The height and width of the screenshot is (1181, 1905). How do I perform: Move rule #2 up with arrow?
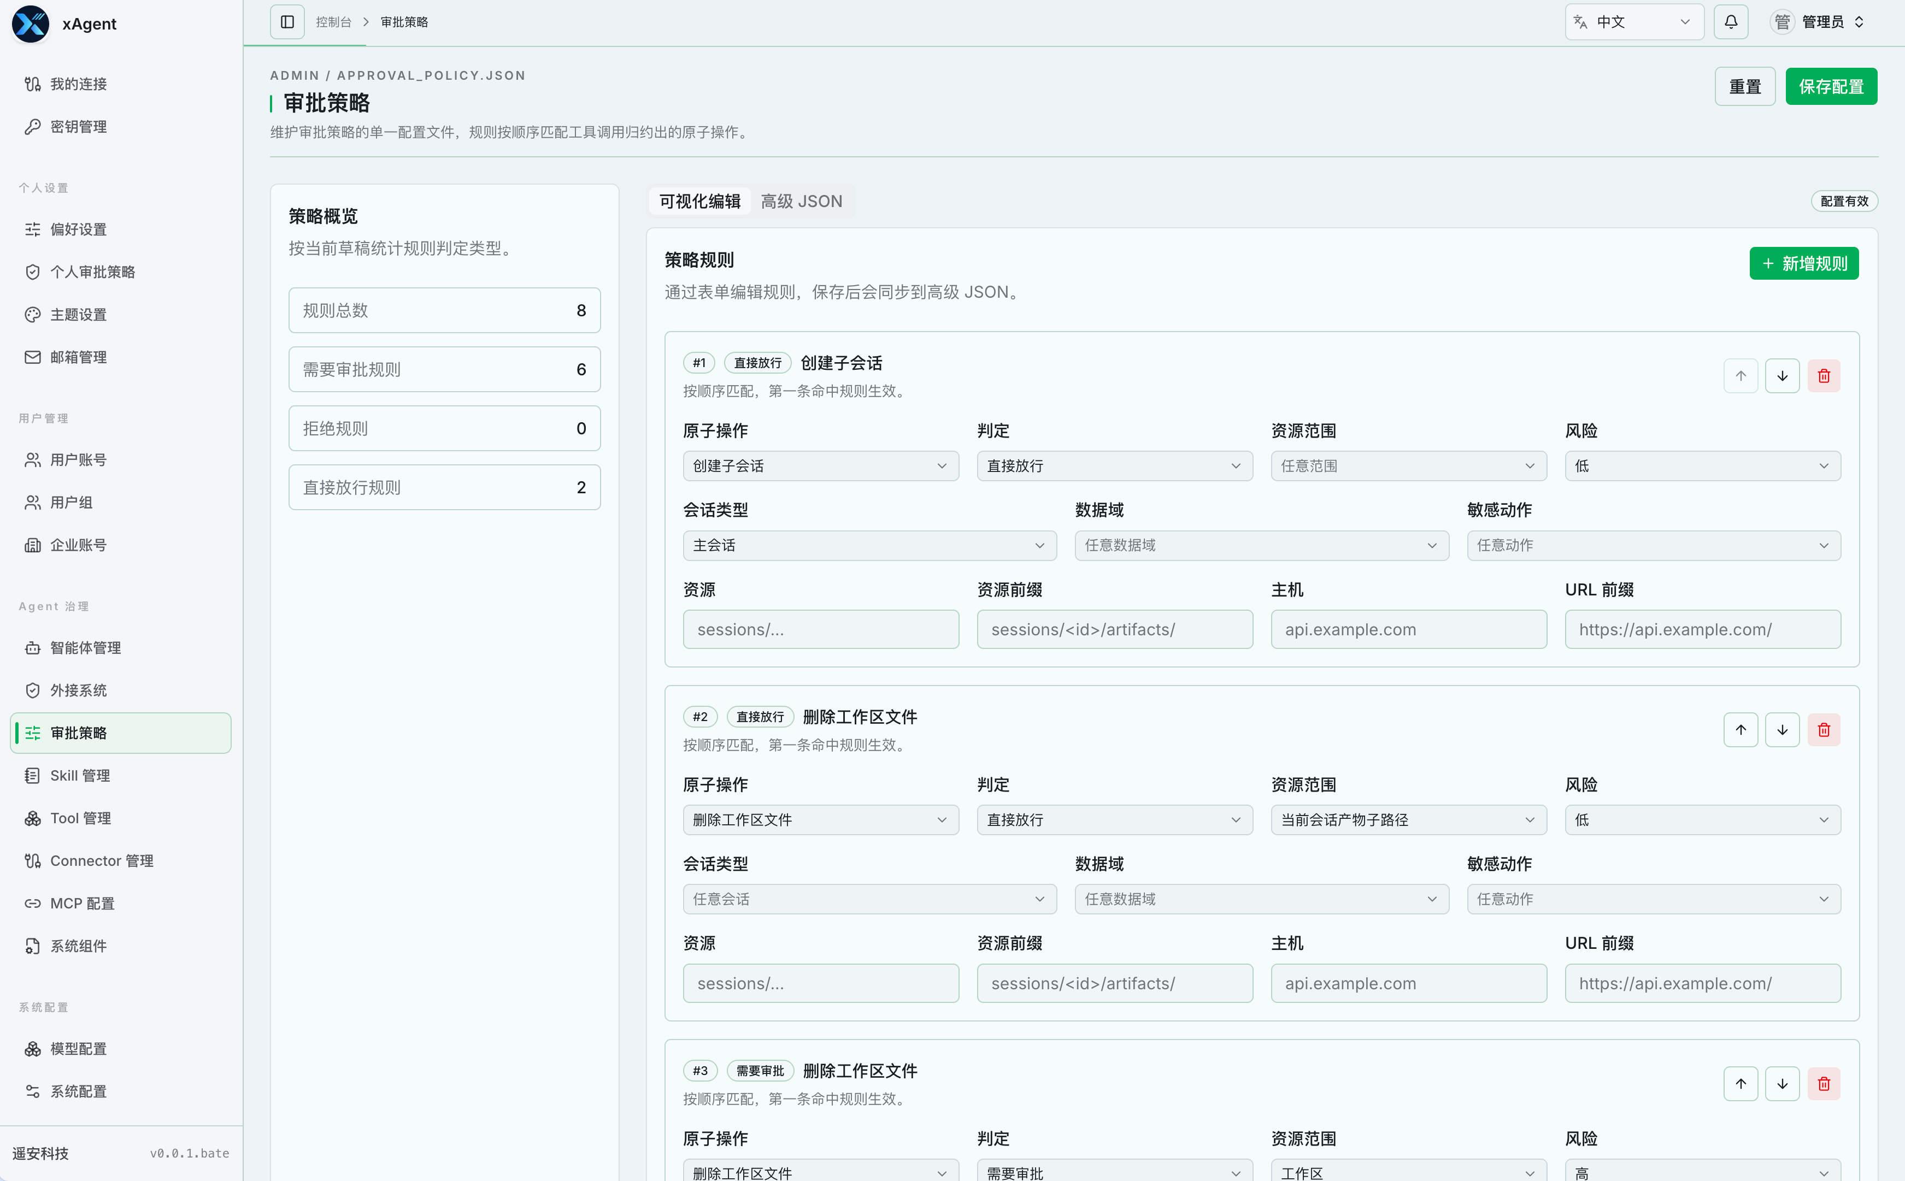(x=1741, y=730)
